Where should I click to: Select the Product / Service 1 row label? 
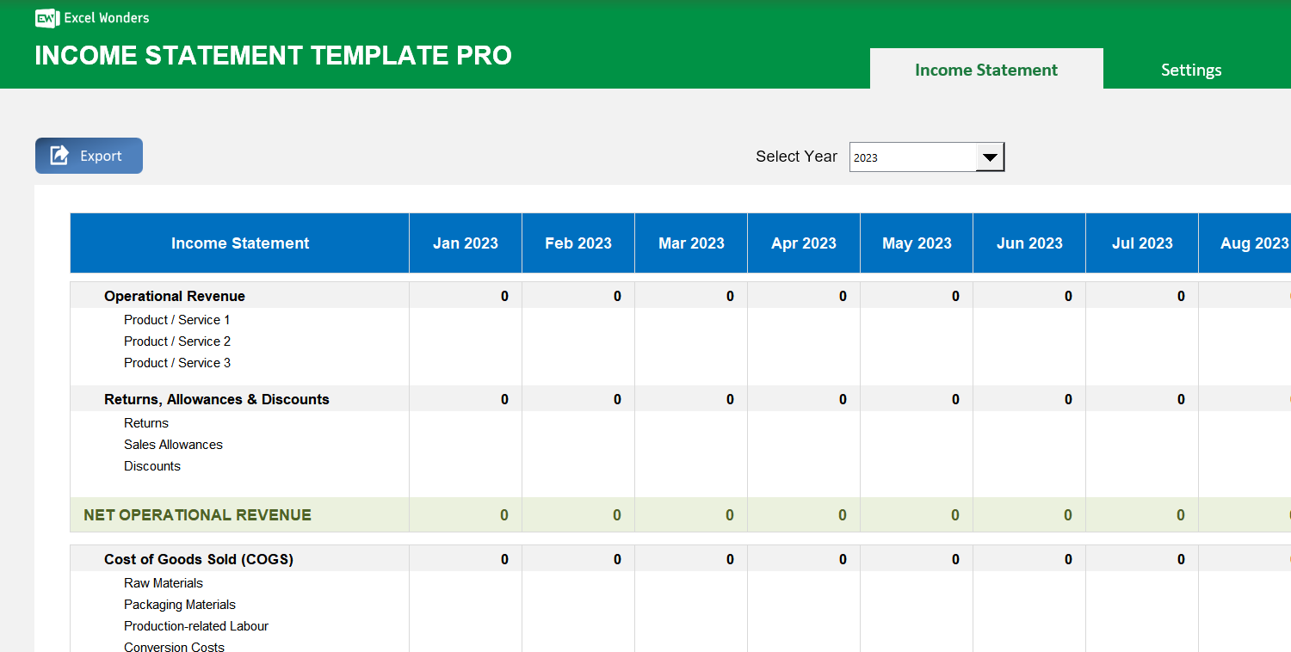point(176,319)
